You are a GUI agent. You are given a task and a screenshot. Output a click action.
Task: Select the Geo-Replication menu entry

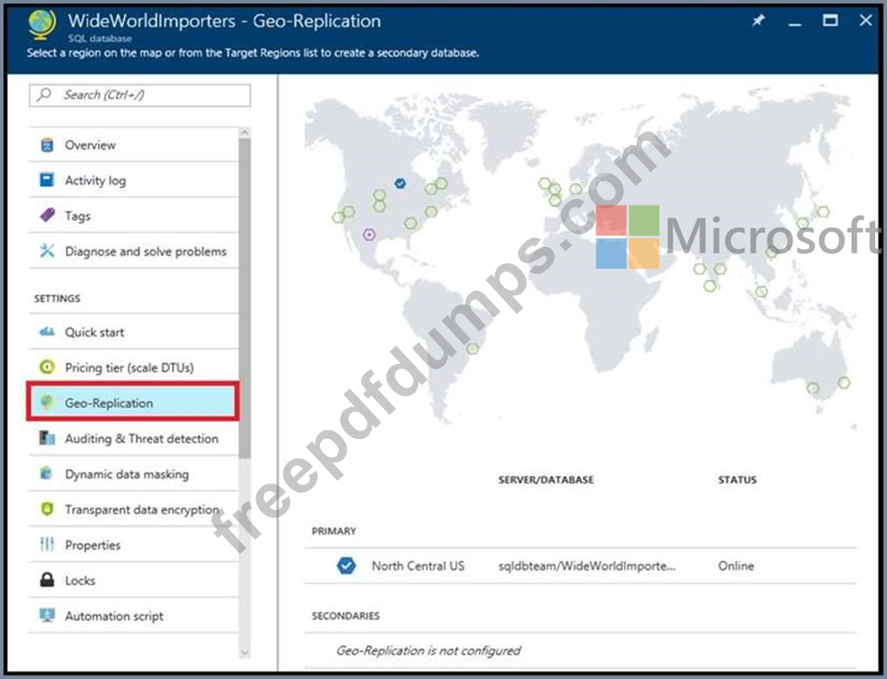coord(133,402)
